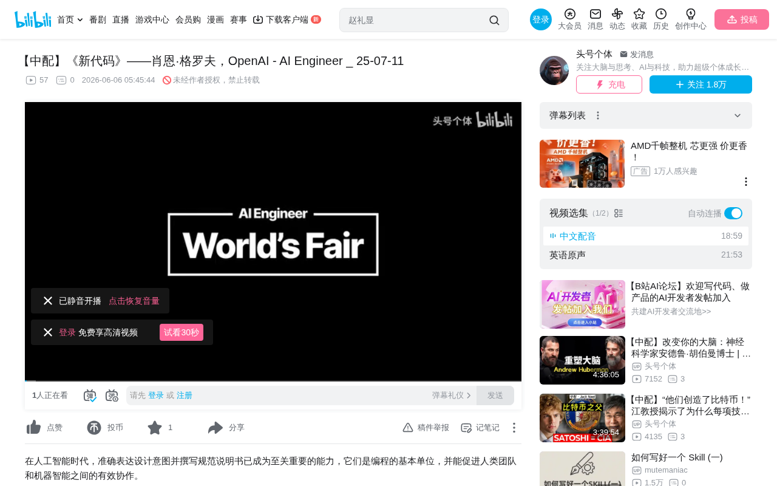
Task: Open the 游戏中心 nav item
Action: (152, 19)
